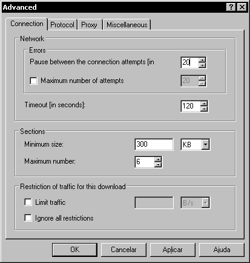The image size is (250, 263).
Task: Decrease the Timeout seconds spinner
Action: [x=204, y=108]
